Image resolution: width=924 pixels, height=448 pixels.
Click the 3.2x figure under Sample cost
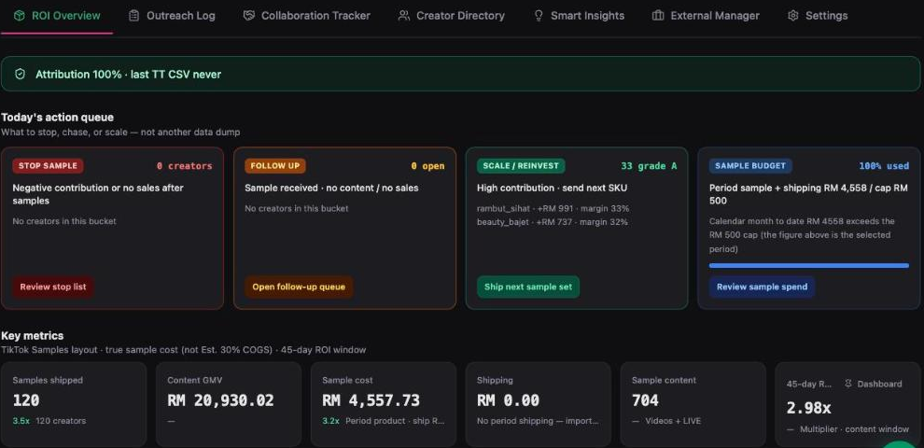[330, 421]
